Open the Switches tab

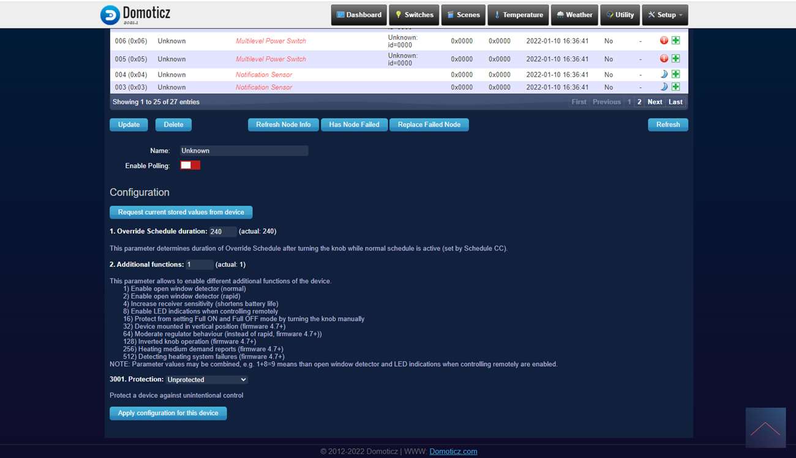click(x=414, y=15)
